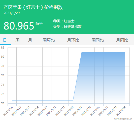The image size is (134, 121).
Task: Click the 2021/9/29 x-axis date label
Action: point(121,111)
